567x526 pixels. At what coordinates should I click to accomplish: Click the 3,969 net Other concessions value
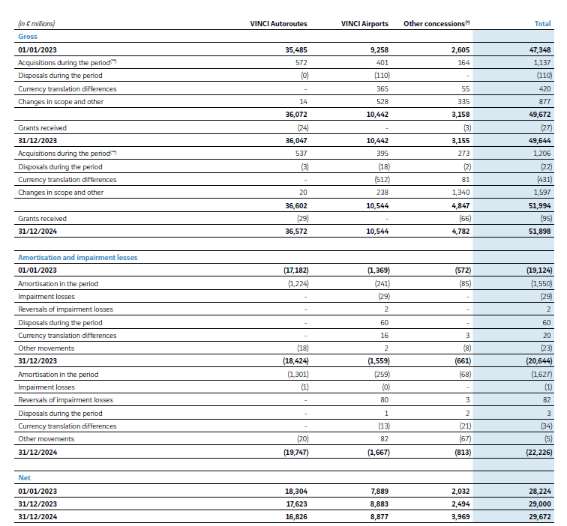459,516
